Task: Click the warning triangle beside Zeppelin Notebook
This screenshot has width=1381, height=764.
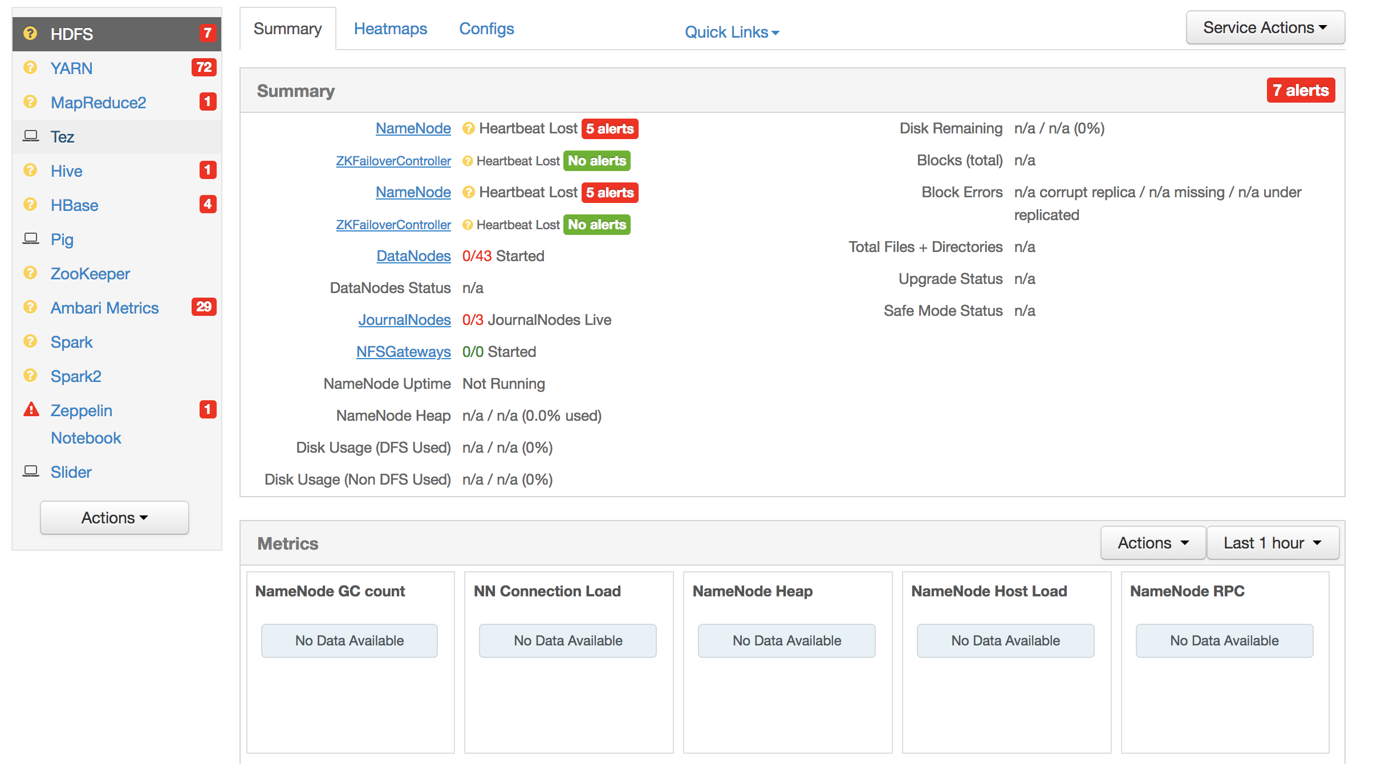Action: tap(30, 410)
